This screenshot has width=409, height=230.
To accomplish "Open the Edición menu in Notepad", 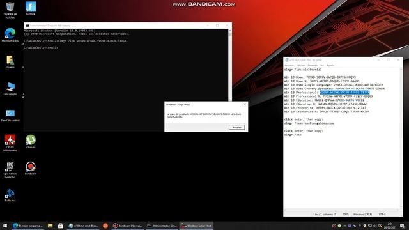I will 300,65.
